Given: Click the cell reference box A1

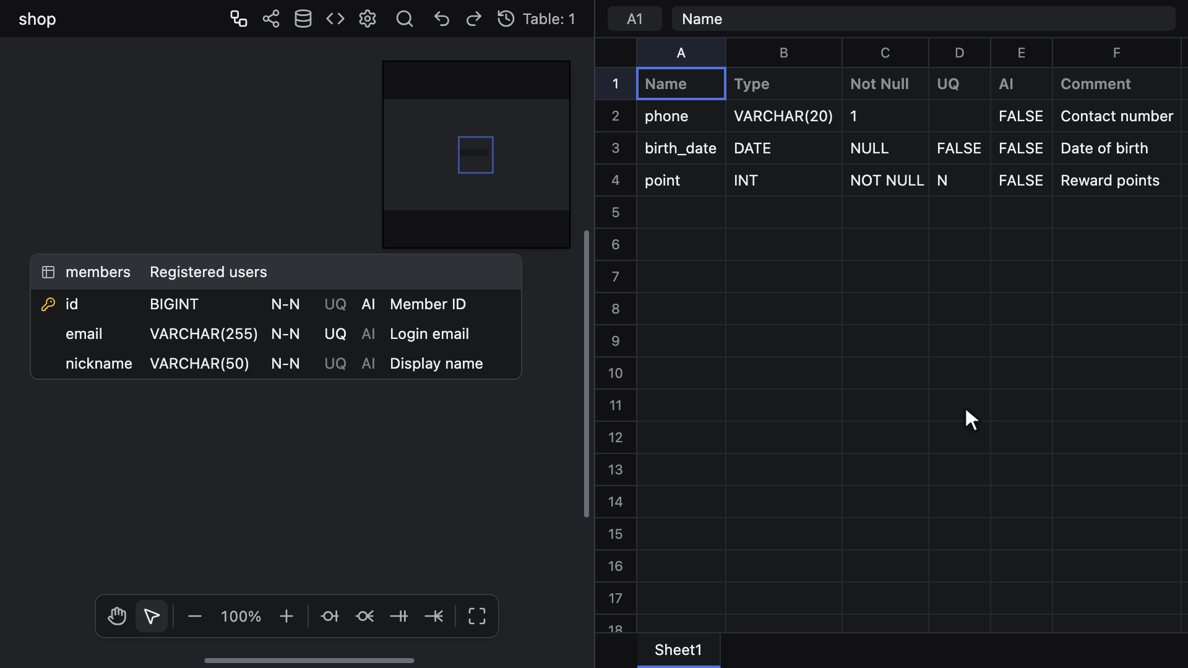Looking at the screenshot, I should click(634, 19).
